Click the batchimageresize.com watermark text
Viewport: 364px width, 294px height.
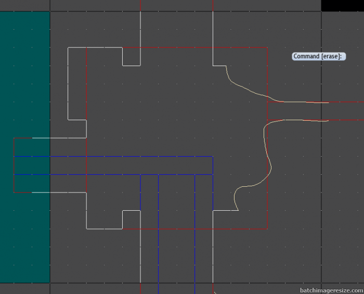click(x=330, y=290)
